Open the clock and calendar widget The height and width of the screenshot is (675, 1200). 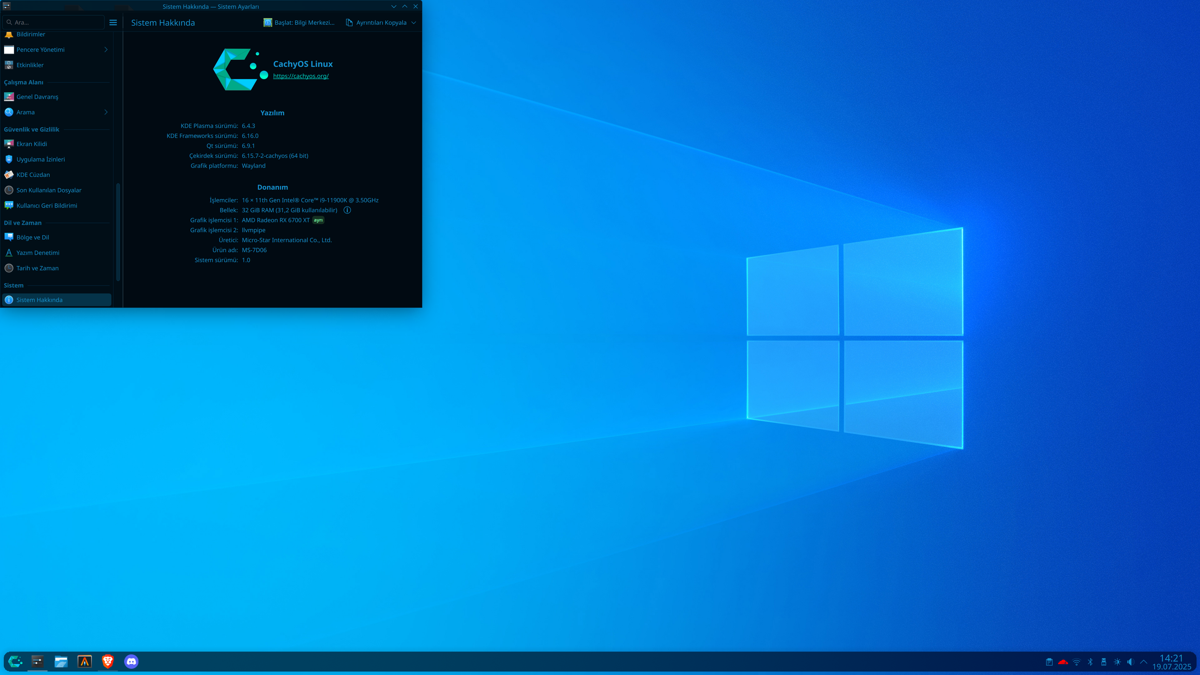(x=1172, y=662)
